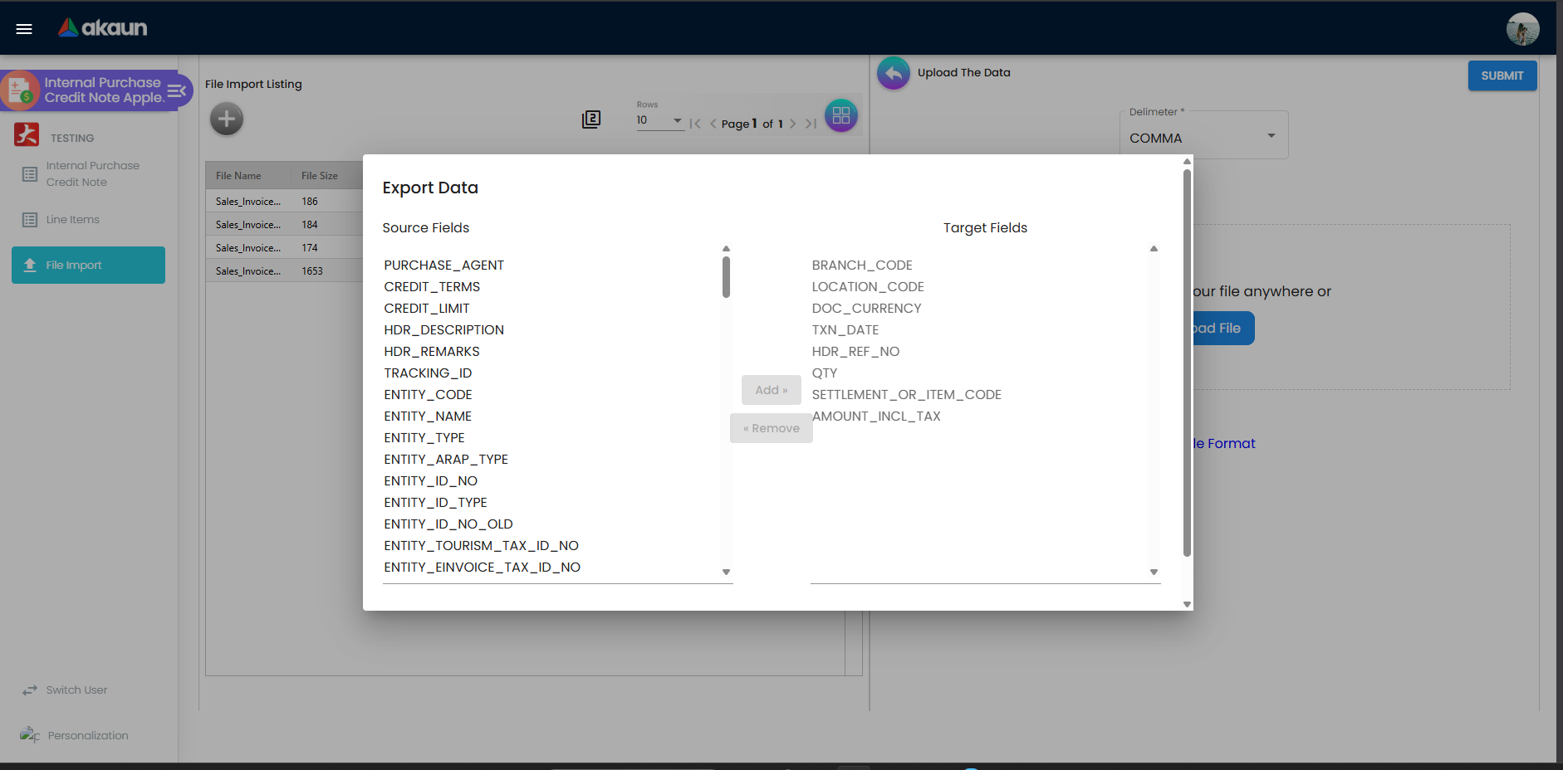Open the user profile avatar
Screen dimensions: 1563x770
[1522, 29]
